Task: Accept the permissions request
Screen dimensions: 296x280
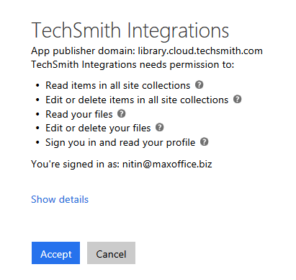Action: [x=55, y=253]
